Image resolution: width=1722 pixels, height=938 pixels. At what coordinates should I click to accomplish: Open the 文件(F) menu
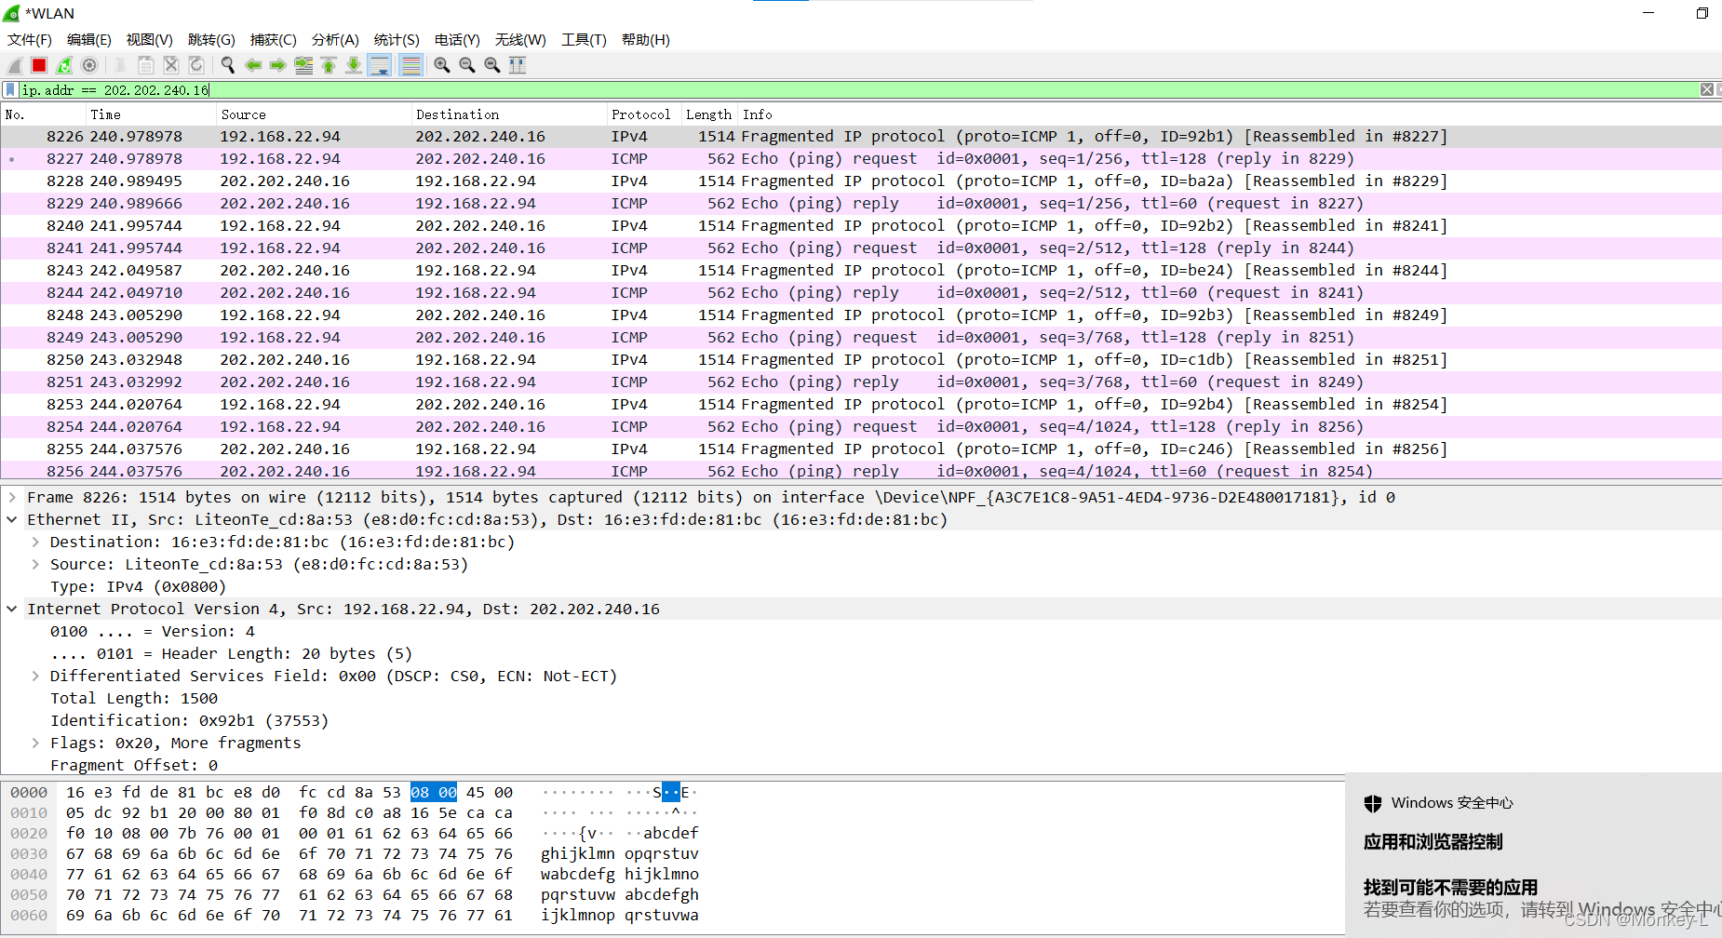pyautogui.click(x=30, y=40)
